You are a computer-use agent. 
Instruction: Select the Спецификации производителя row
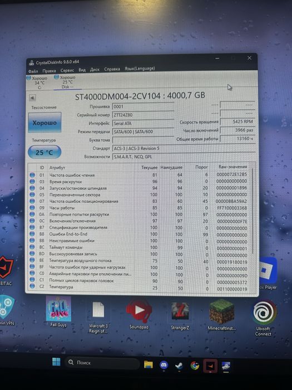[139, 227]
